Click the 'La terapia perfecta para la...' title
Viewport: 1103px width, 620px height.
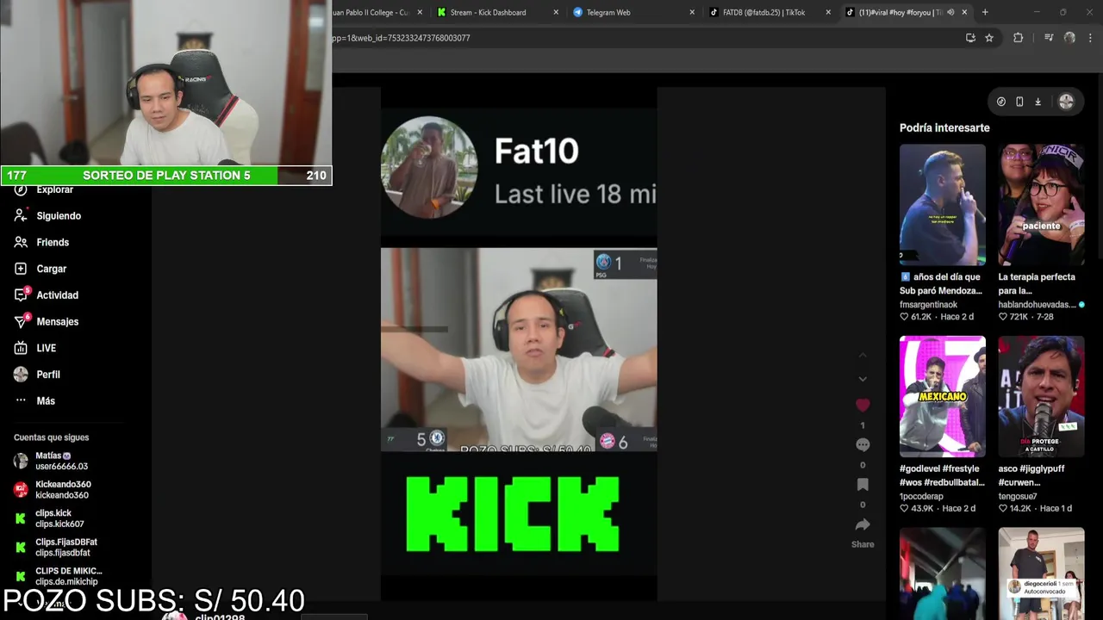pos(1037,284)
